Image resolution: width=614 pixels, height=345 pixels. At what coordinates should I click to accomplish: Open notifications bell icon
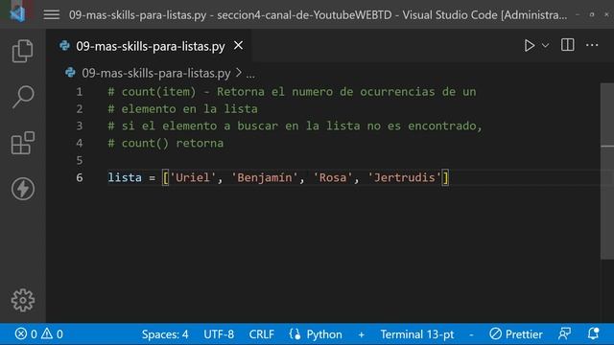coord(593,333)
